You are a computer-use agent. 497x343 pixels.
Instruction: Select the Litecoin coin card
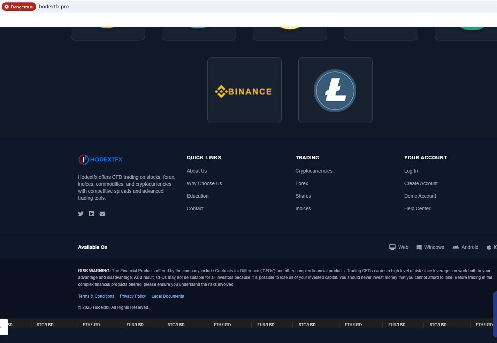(x=335, y=90)
